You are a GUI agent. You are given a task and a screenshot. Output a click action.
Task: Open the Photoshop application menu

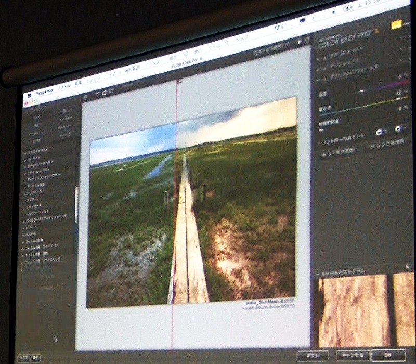point(44,93)
